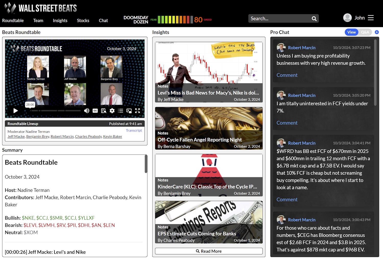
Task: Click the search magnifier icon
Action: point(314,18)
